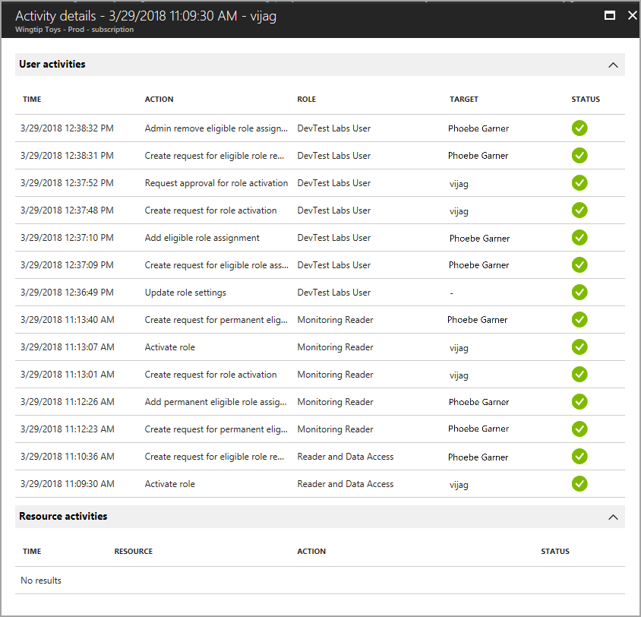
Task: Click status check for Add permanent eligible role row
Action: pyautogui.click(x=579, y=401)
